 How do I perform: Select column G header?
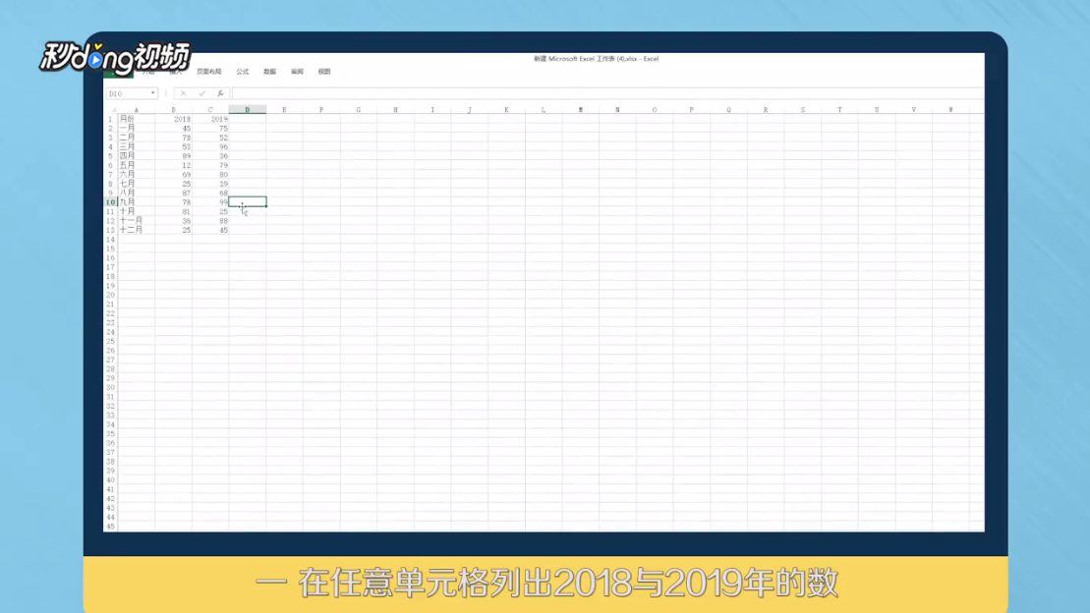pos(358,110)
